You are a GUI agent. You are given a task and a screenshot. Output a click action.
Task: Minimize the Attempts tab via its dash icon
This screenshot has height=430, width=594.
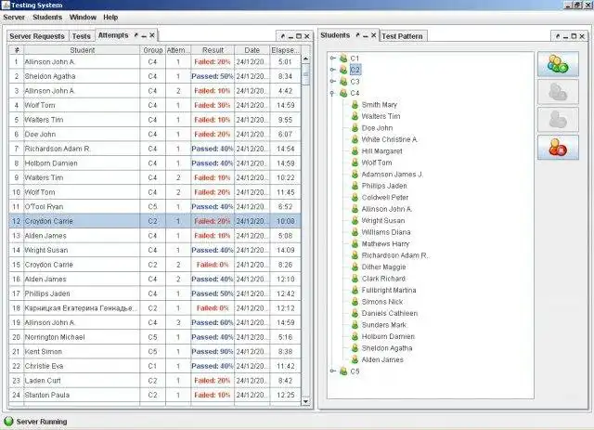pyautogui.click(x=144, y=35)
